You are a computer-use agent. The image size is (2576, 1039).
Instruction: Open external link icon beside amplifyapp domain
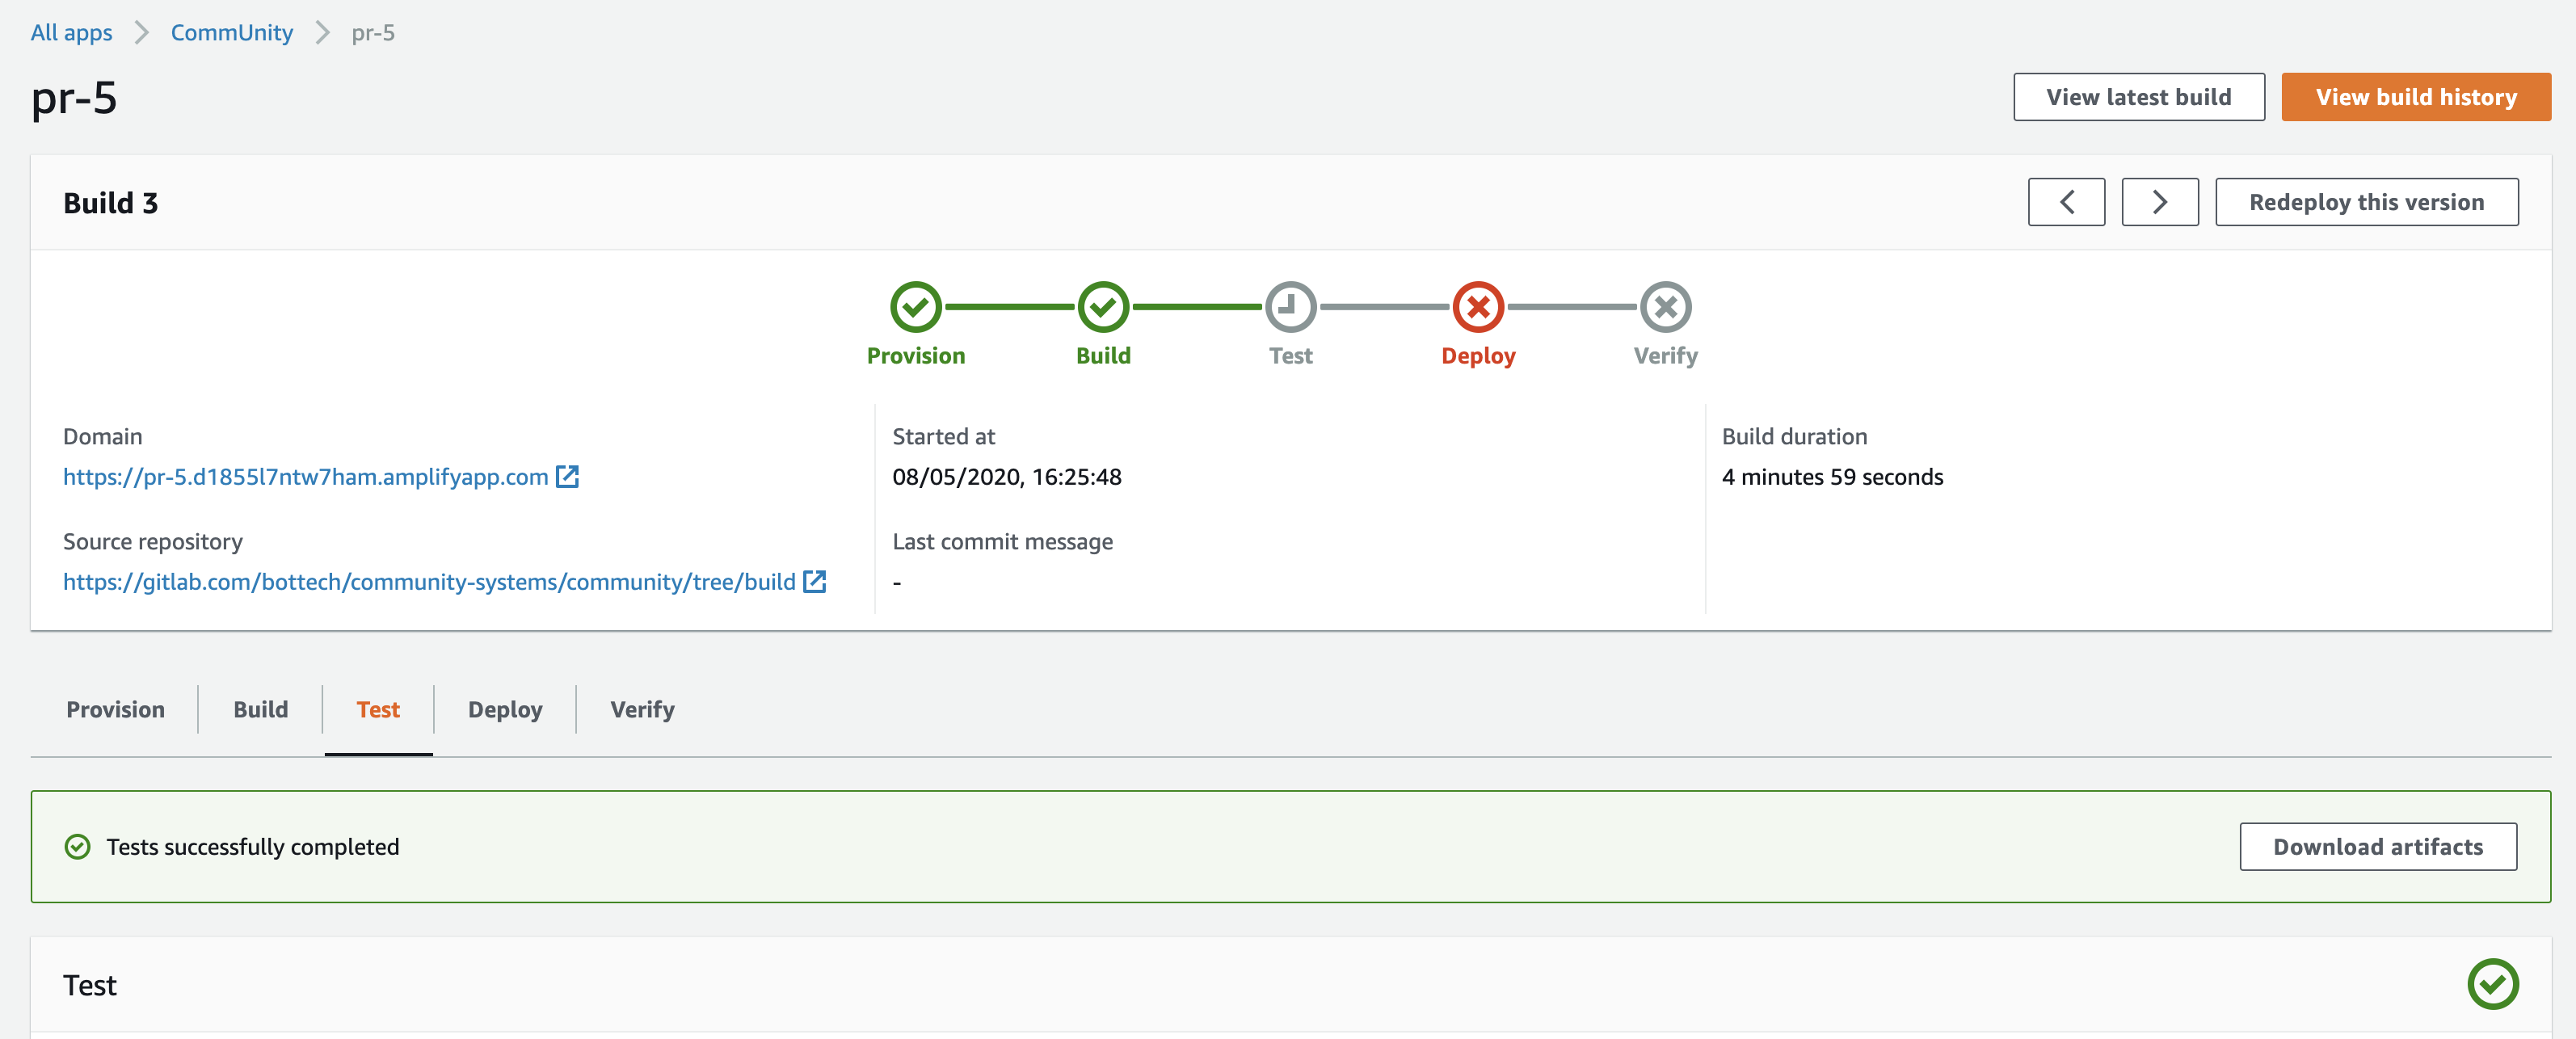(567, 477)
